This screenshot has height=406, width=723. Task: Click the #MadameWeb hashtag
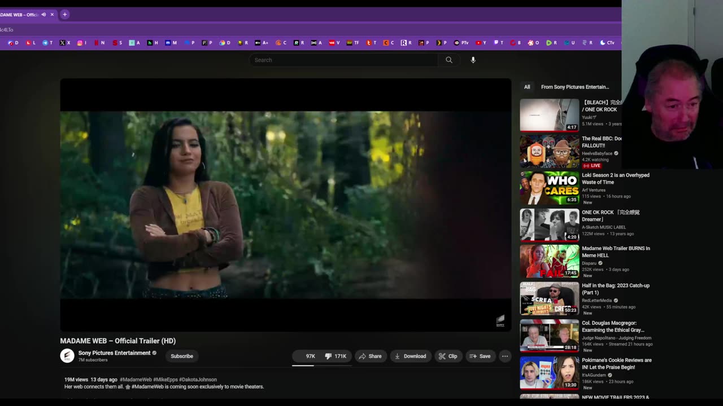[136, 379]
